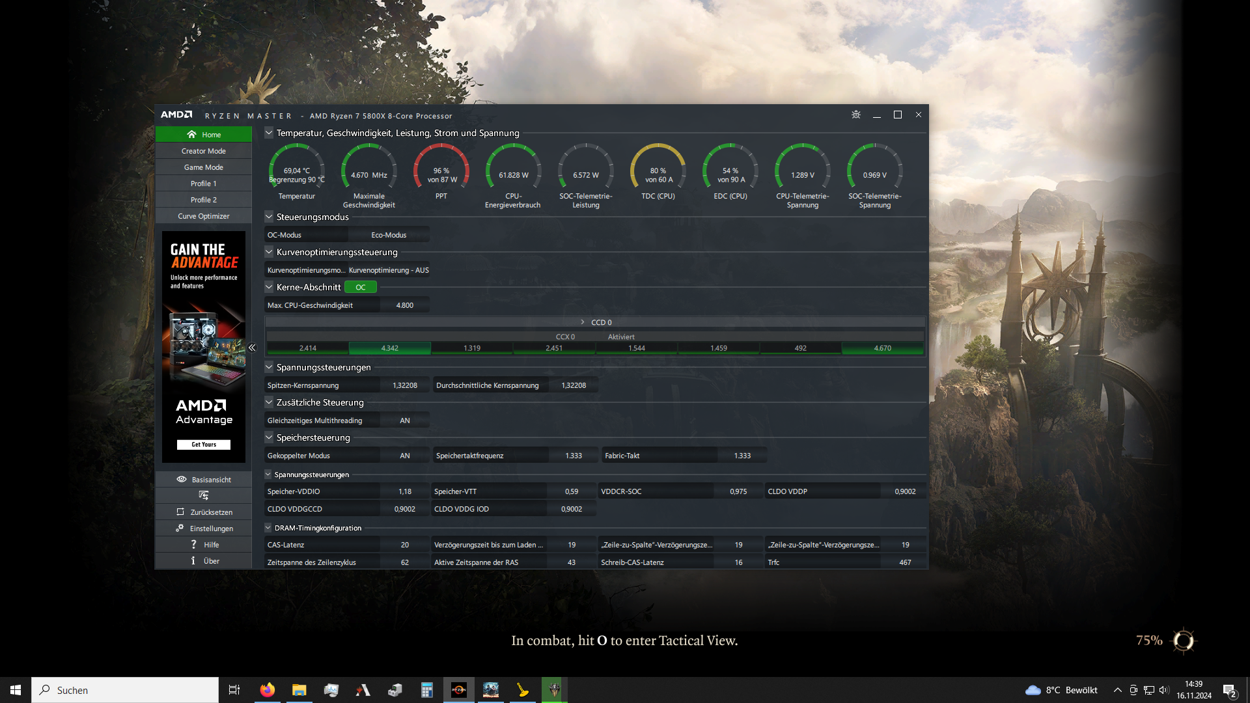The height and width of the screenshot is (703, 1250).
Task: Select the Eco-Modus control mode
Action: 389,235
